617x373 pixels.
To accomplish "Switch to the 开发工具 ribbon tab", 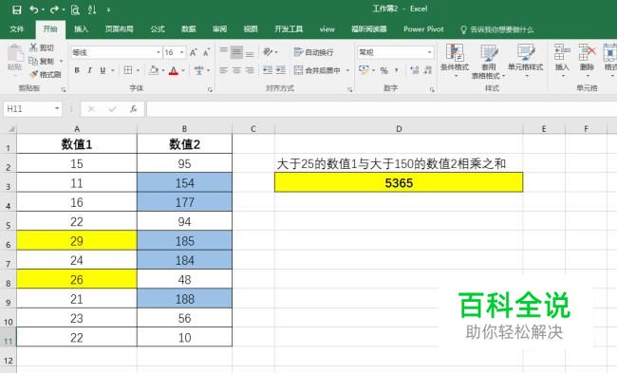I will tap(289, 29).
